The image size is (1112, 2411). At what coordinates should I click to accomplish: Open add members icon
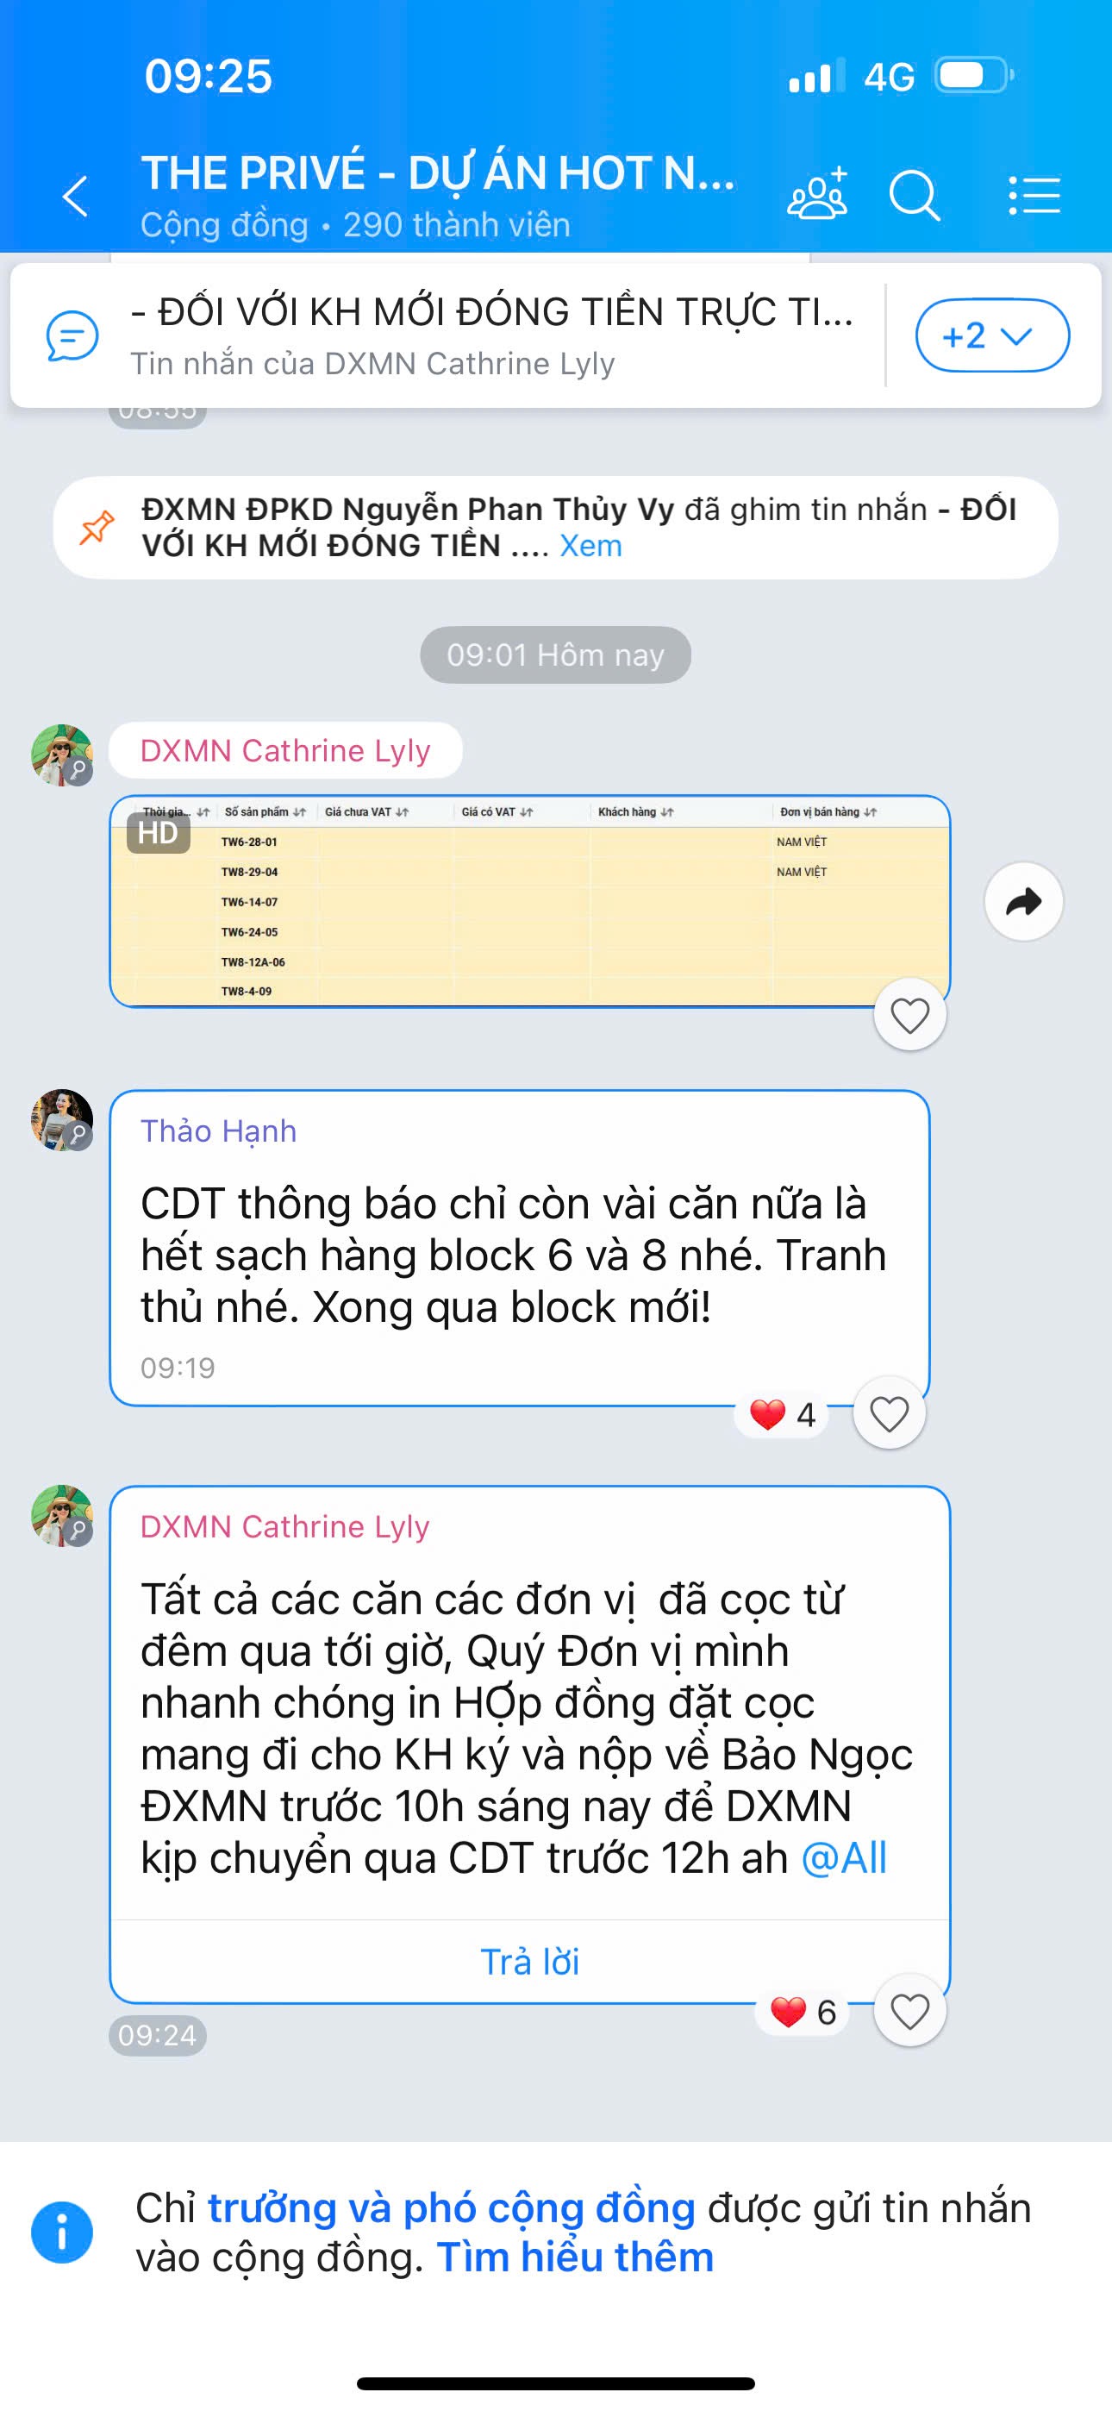[x=817, y=194]
